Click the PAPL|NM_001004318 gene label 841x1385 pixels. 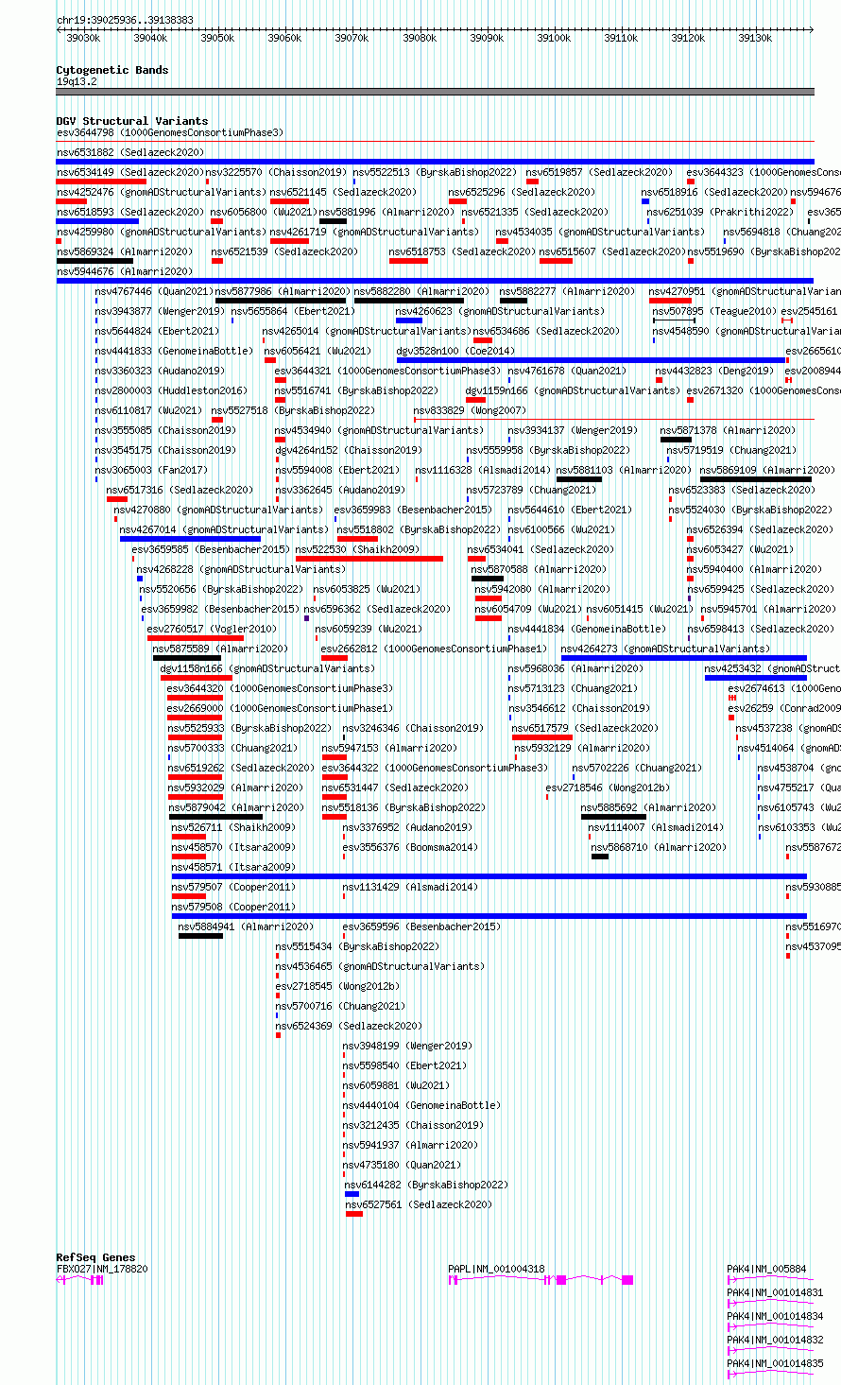pos(496,1269)
